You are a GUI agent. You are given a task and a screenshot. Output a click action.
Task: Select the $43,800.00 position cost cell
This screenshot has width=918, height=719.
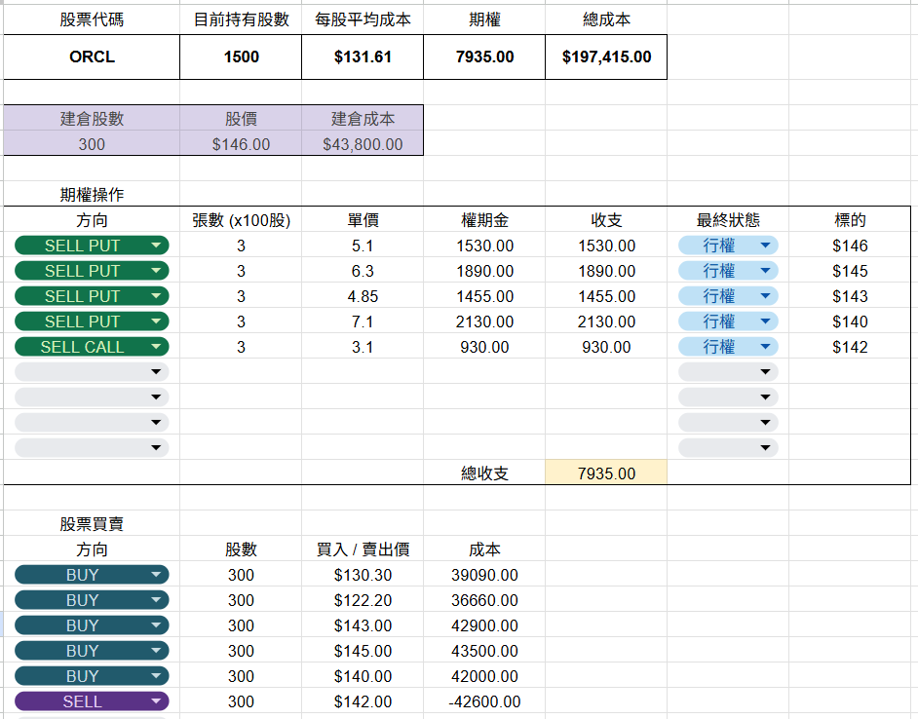pyautogui.click(x=363, y=144)
